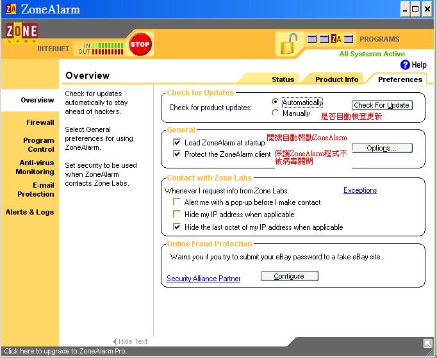Click the All Systems Active status text
The image size is (437, 358).
(372, 54)
